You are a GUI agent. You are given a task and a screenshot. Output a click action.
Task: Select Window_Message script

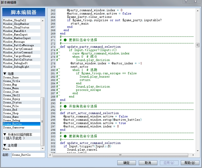point(21,42)
